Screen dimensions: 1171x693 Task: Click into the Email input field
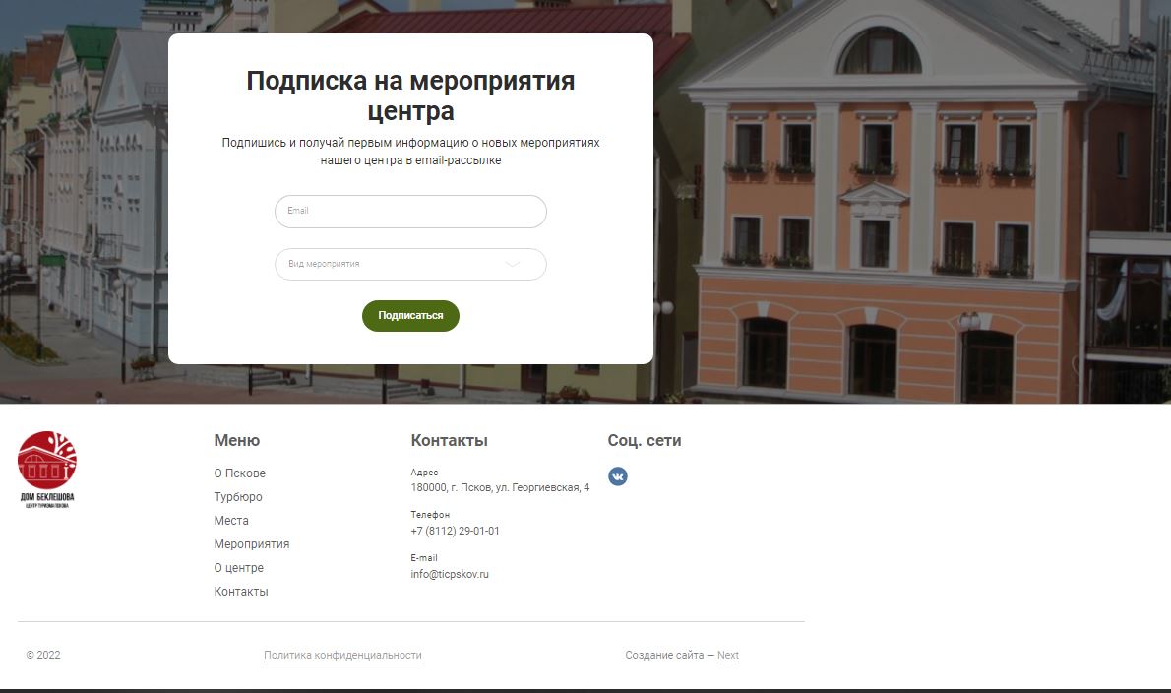click(x=410, y=212)
